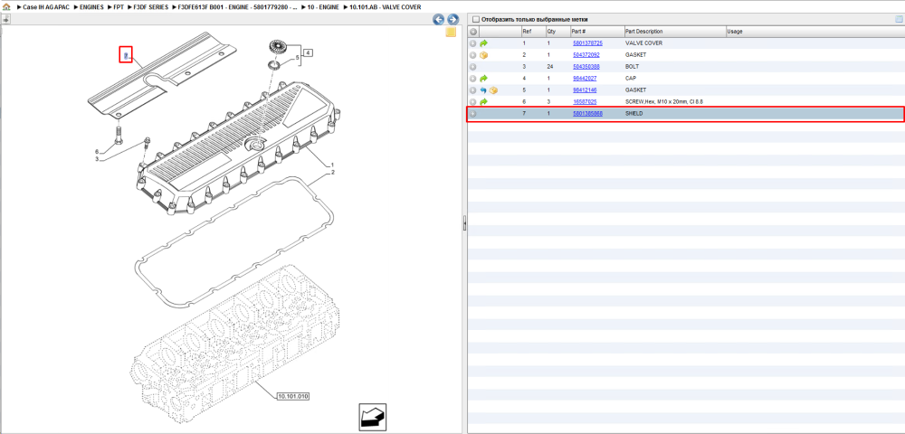This screenshot has width=905, height=434.
Task: Click green arrow icon in VALVE COVER row
Action: coord(483,43)
